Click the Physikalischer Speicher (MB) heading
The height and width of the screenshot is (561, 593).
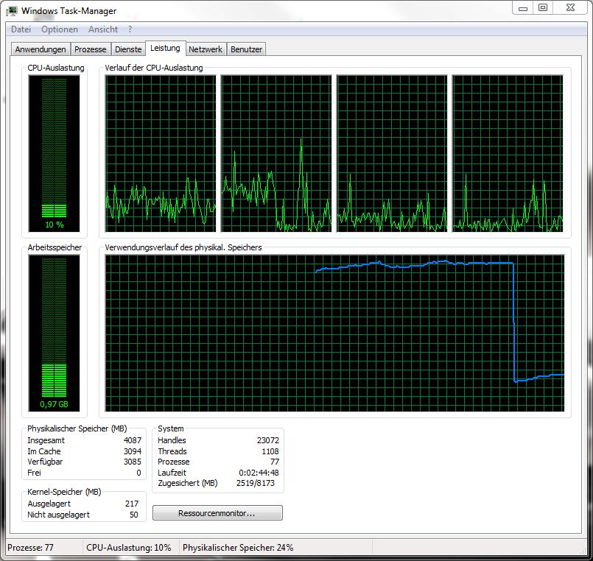77,428
